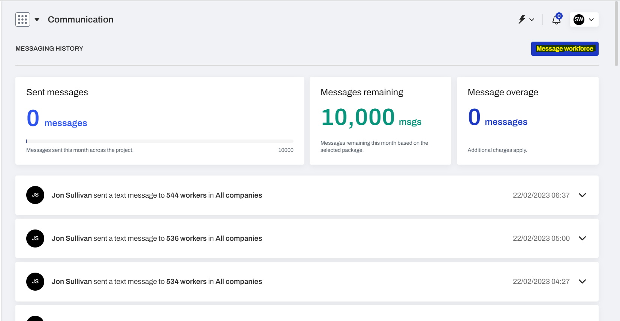Click the MESSAGING HISTORY heading
The image size is (620, 321).
coord(49,48)
